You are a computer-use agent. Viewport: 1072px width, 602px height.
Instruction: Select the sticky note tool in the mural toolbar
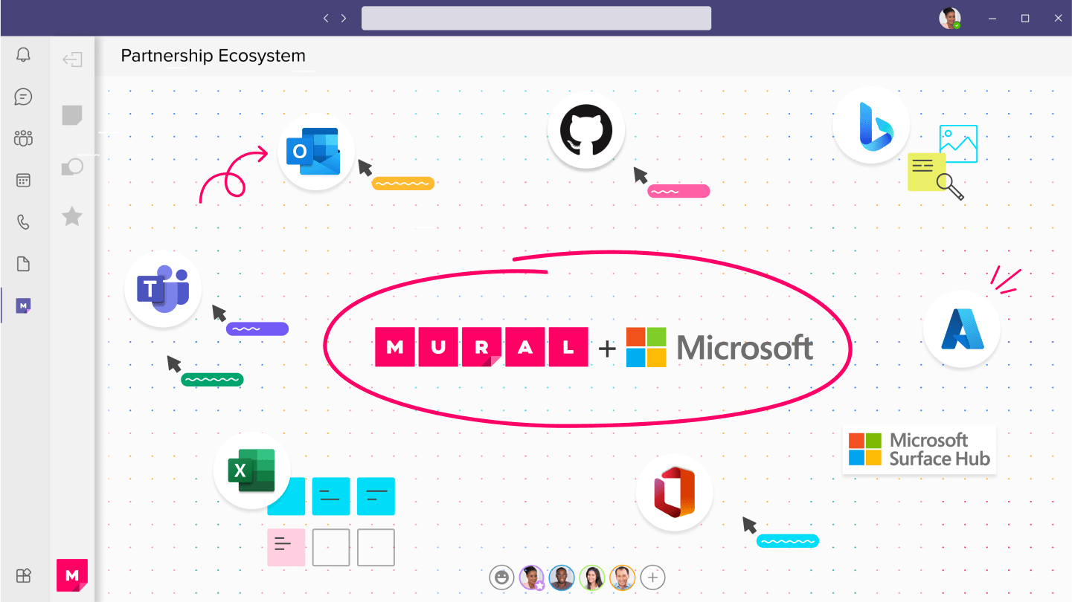pyautogui.click(x=71, y=115)
